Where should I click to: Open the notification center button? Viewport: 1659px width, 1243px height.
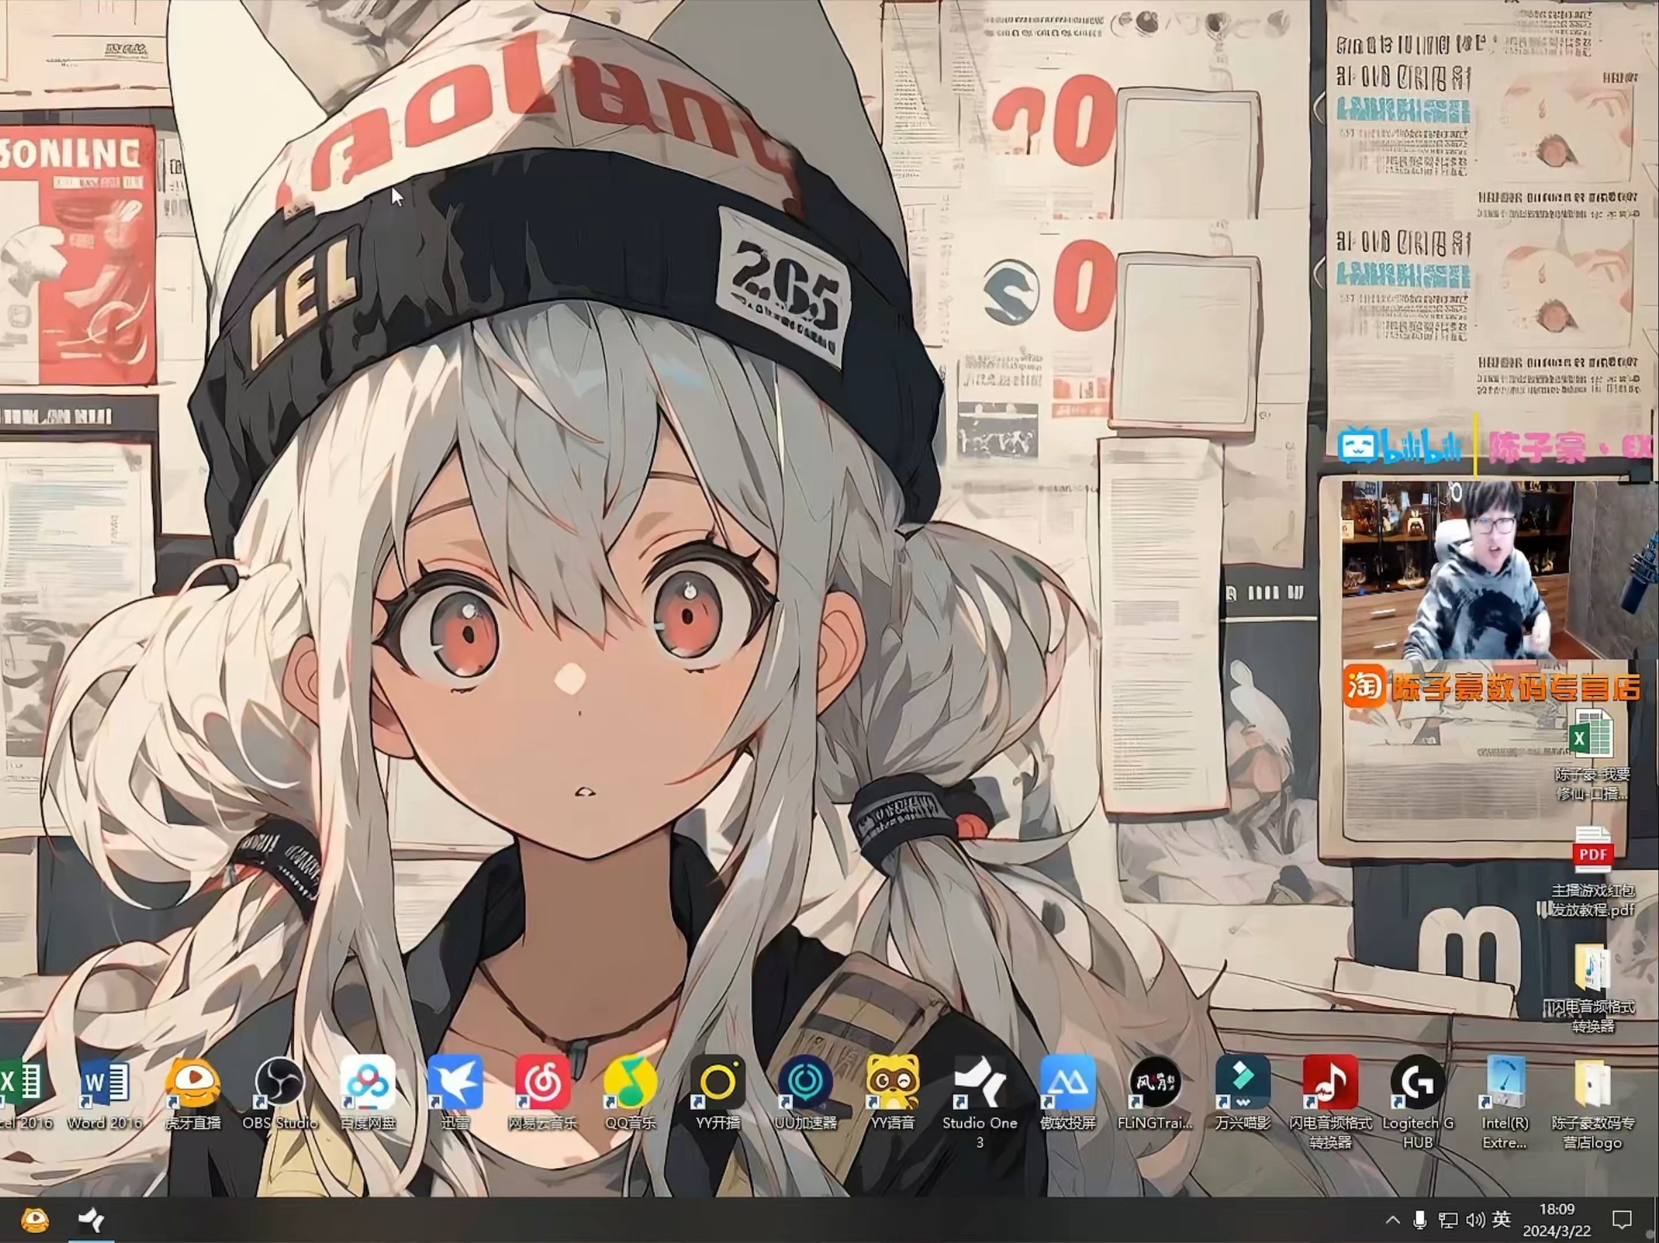(x=1622, y=1220)
